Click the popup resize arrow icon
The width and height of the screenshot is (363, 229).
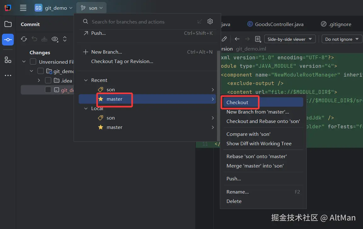[x=199, y=22]
